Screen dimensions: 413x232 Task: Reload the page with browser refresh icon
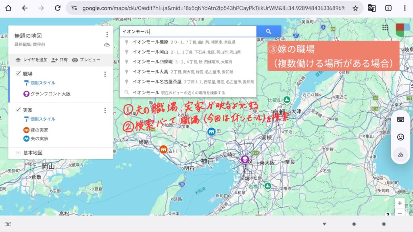(x=58, y=8)
